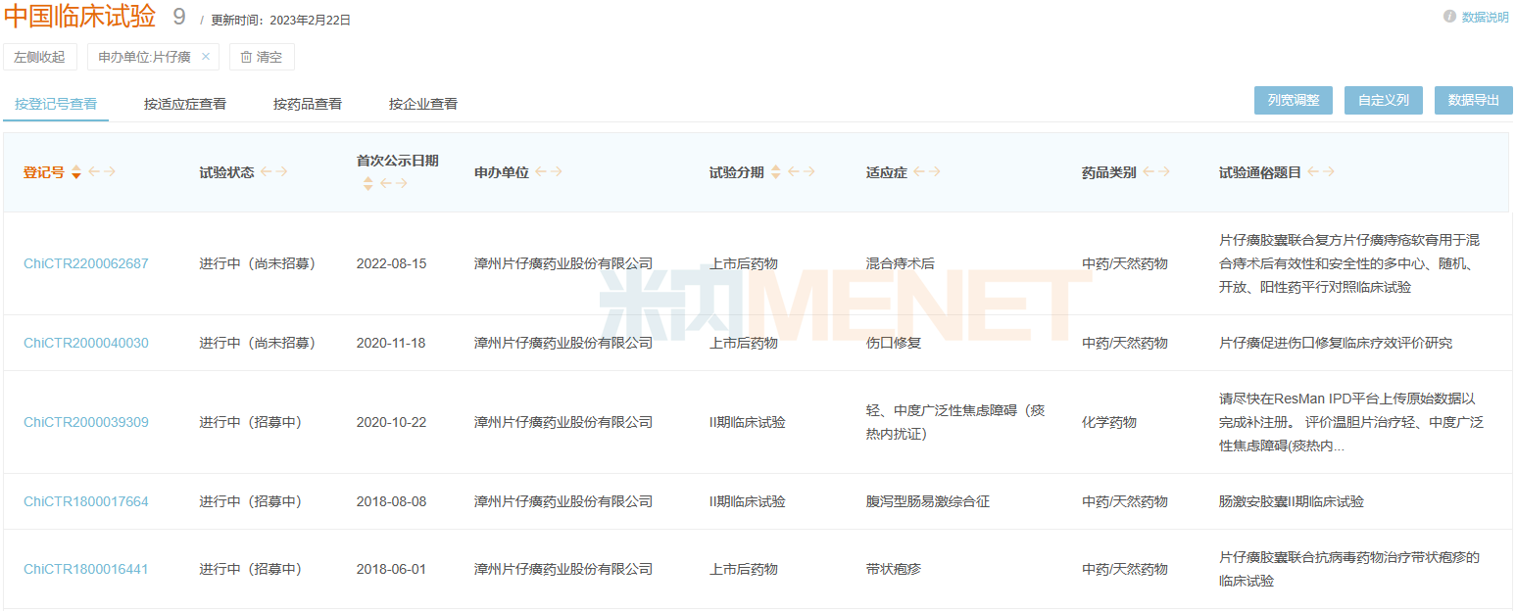Screen dimensions: 1516x611
Task: Move 登记号 column right arrow
Action: coord(110,172)
